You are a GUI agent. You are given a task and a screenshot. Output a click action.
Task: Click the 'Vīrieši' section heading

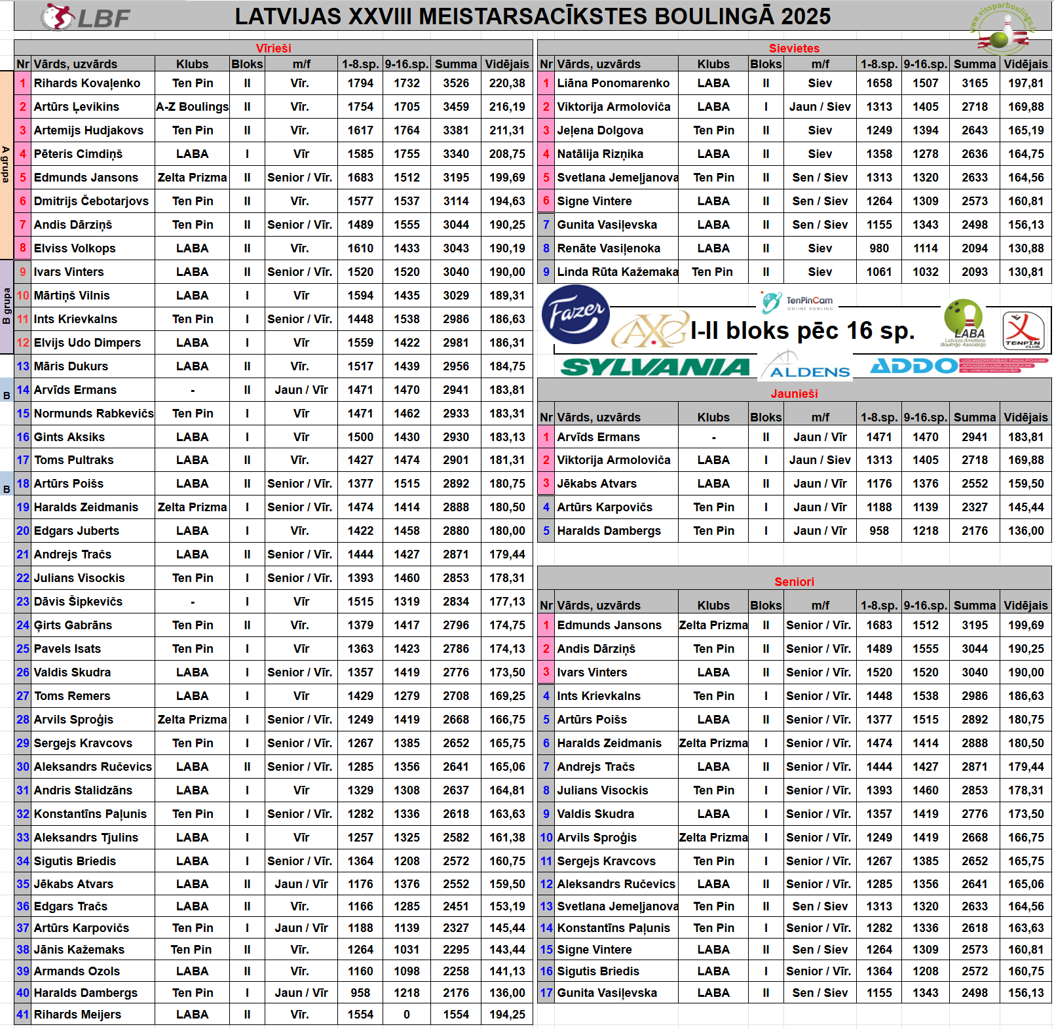(273, 48)
